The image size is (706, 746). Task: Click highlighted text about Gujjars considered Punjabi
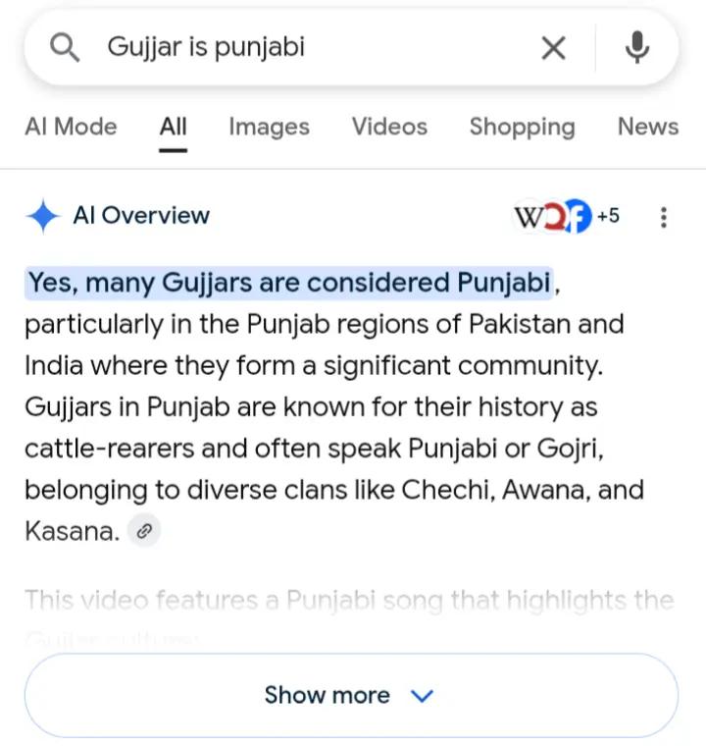tap(289, 283)
